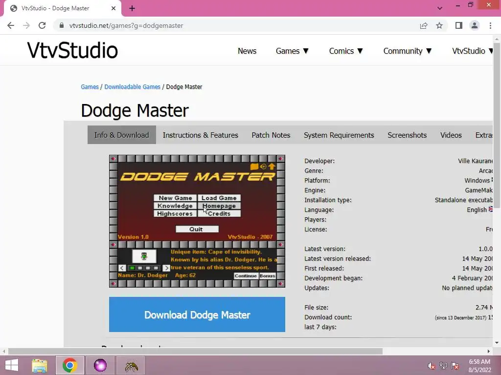Click the 'Installation type:' label
Image resolution: width=501 pixels, height=375 pixels.
pos(328,200)
